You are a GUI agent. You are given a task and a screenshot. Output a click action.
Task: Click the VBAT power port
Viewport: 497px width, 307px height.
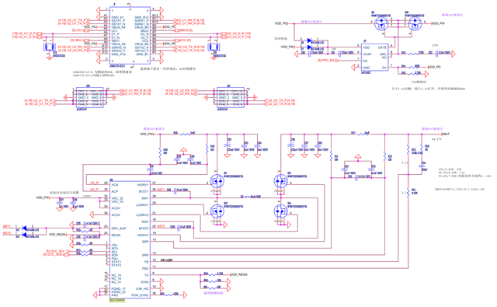coord(446,134)
